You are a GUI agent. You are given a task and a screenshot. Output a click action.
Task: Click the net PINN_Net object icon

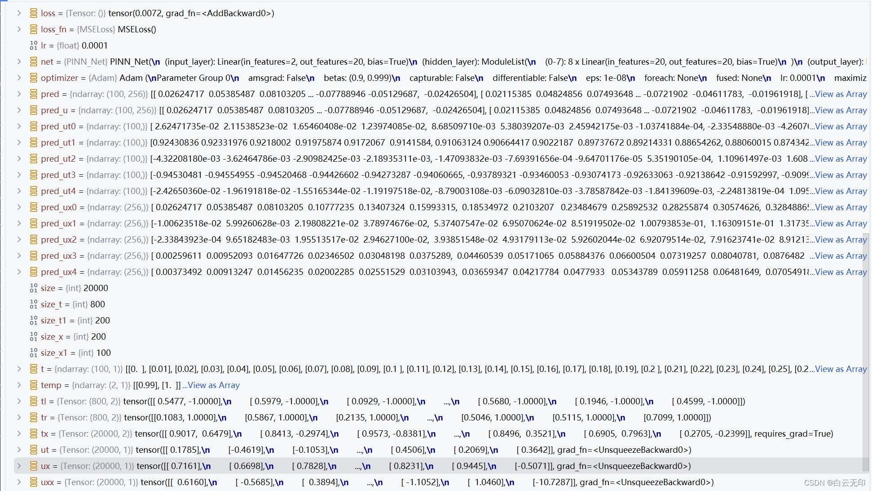(x=34, y=62)
